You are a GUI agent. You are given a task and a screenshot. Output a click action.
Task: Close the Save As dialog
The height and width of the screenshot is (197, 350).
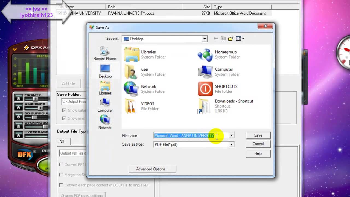pos(265,26)
